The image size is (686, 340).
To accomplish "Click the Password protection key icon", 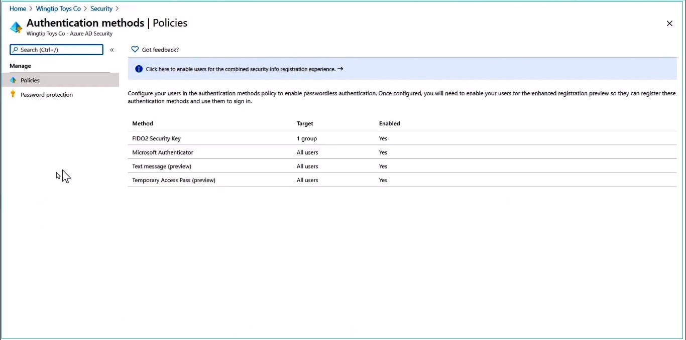I will click(13, 94).
